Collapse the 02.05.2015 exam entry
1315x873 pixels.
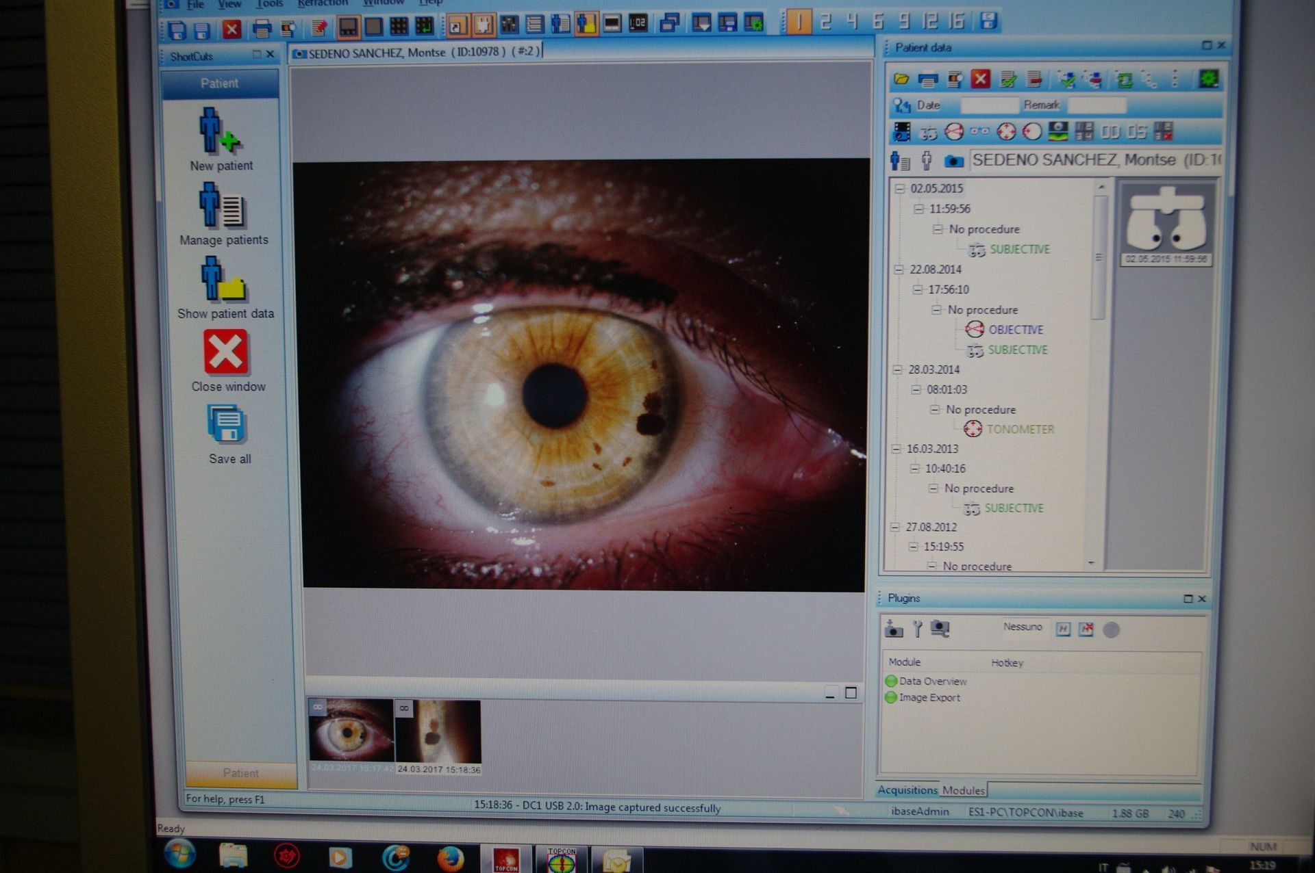[x=899, y=189]
